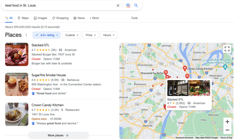Click the Stacked STL name in the map popup
Screen dimensions: 235x140
175,99
